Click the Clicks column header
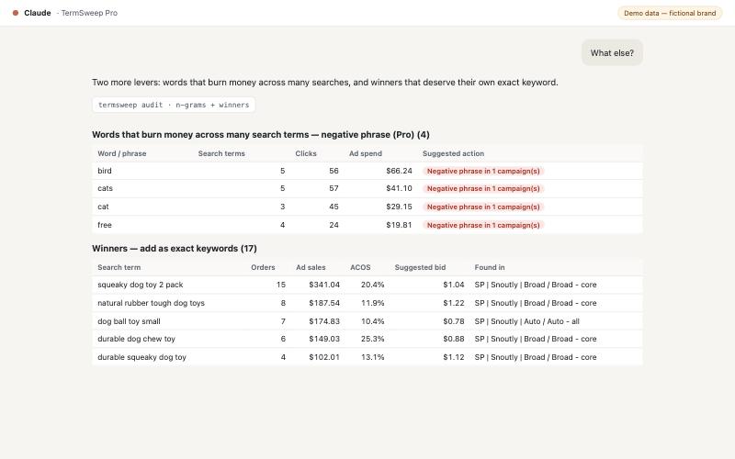Image resolution: width=735 pixels, height=459 pixels. tap(306, 153)
